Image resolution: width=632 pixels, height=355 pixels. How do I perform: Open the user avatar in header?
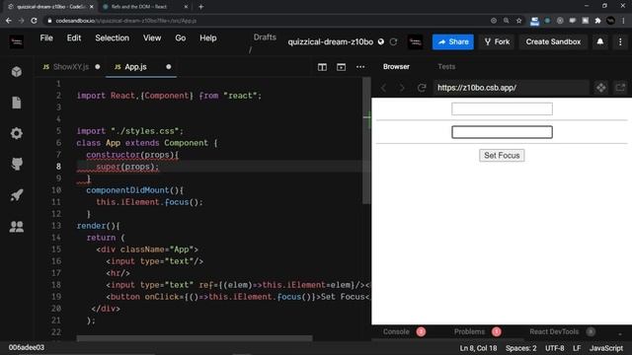[x=415, y=41]
